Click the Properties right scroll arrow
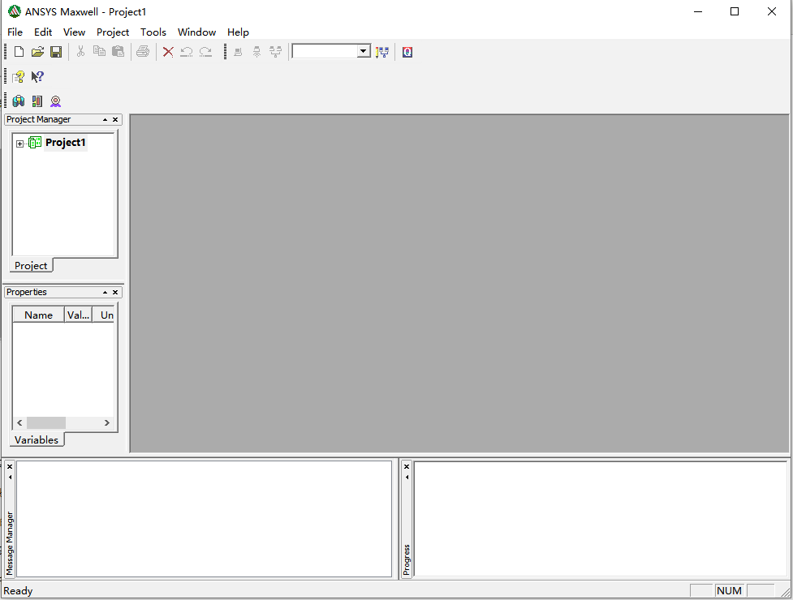793x600 pixels. (106, 422)
